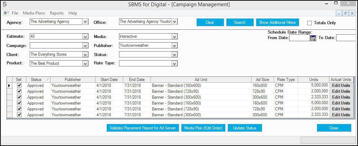Click the SBMS app icon in title bar
Image resolution: width=358 pixels, height=146 pixels.
coord(5,4)
